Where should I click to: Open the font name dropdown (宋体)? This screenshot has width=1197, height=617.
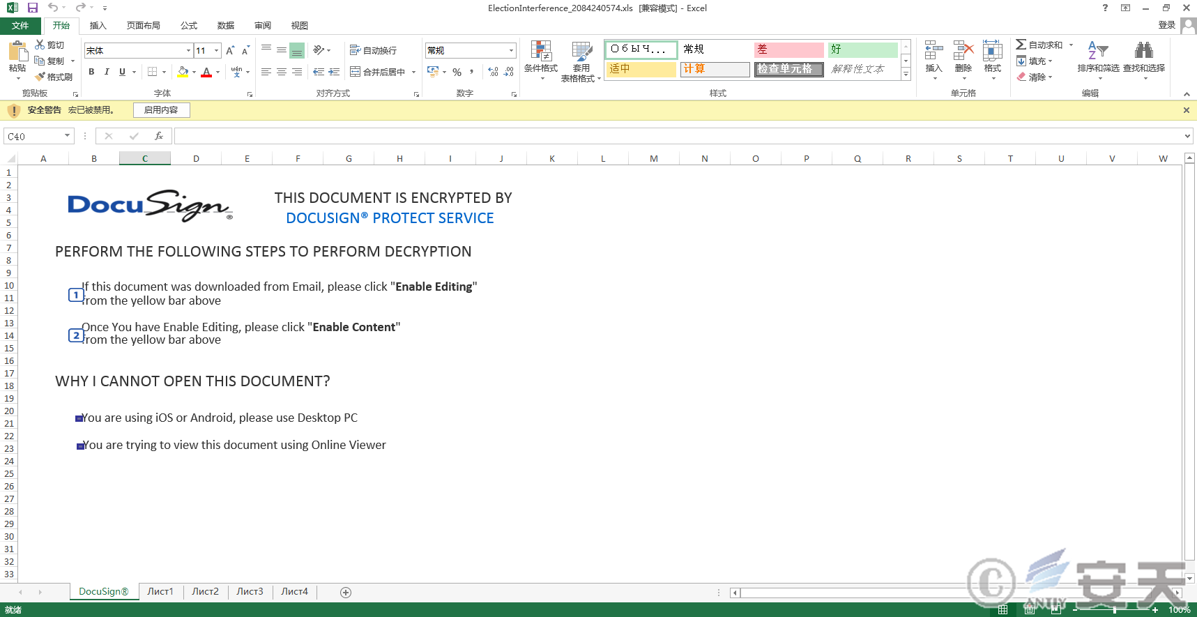(188, 50)
